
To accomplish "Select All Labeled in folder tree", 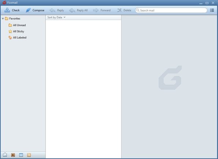I will [20, 37].
